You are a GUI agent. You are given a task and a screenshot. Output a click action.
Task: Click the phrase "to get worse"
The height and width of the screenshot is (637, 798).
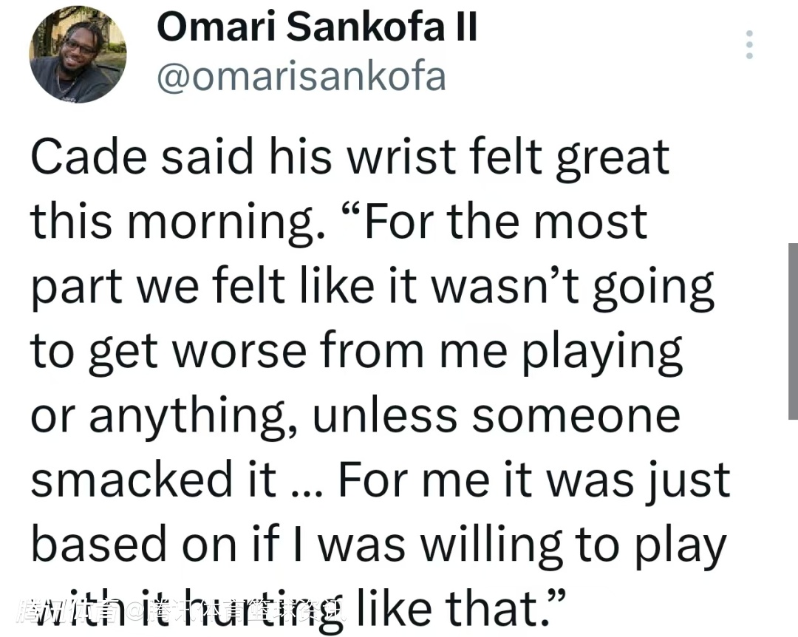tap(168, 351)
